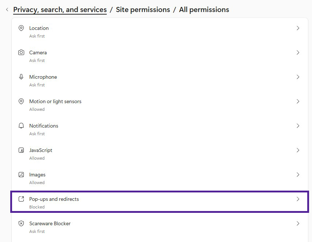Expand Location permission chevron
Viewport: 312px width, 242px height.
click(x=298, y=28)
